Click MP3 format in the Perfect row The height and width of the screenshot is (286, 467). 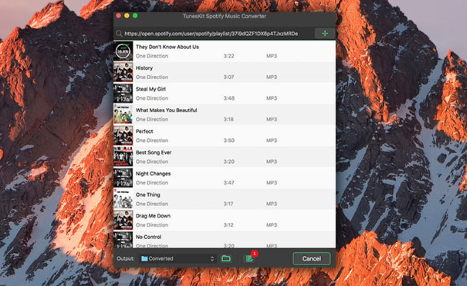pyautogui.click(x=271, y=140)
